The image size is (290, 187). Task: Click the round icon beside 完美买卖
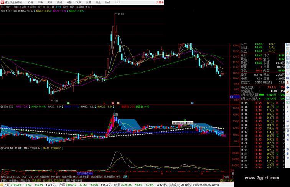[2, 107]
